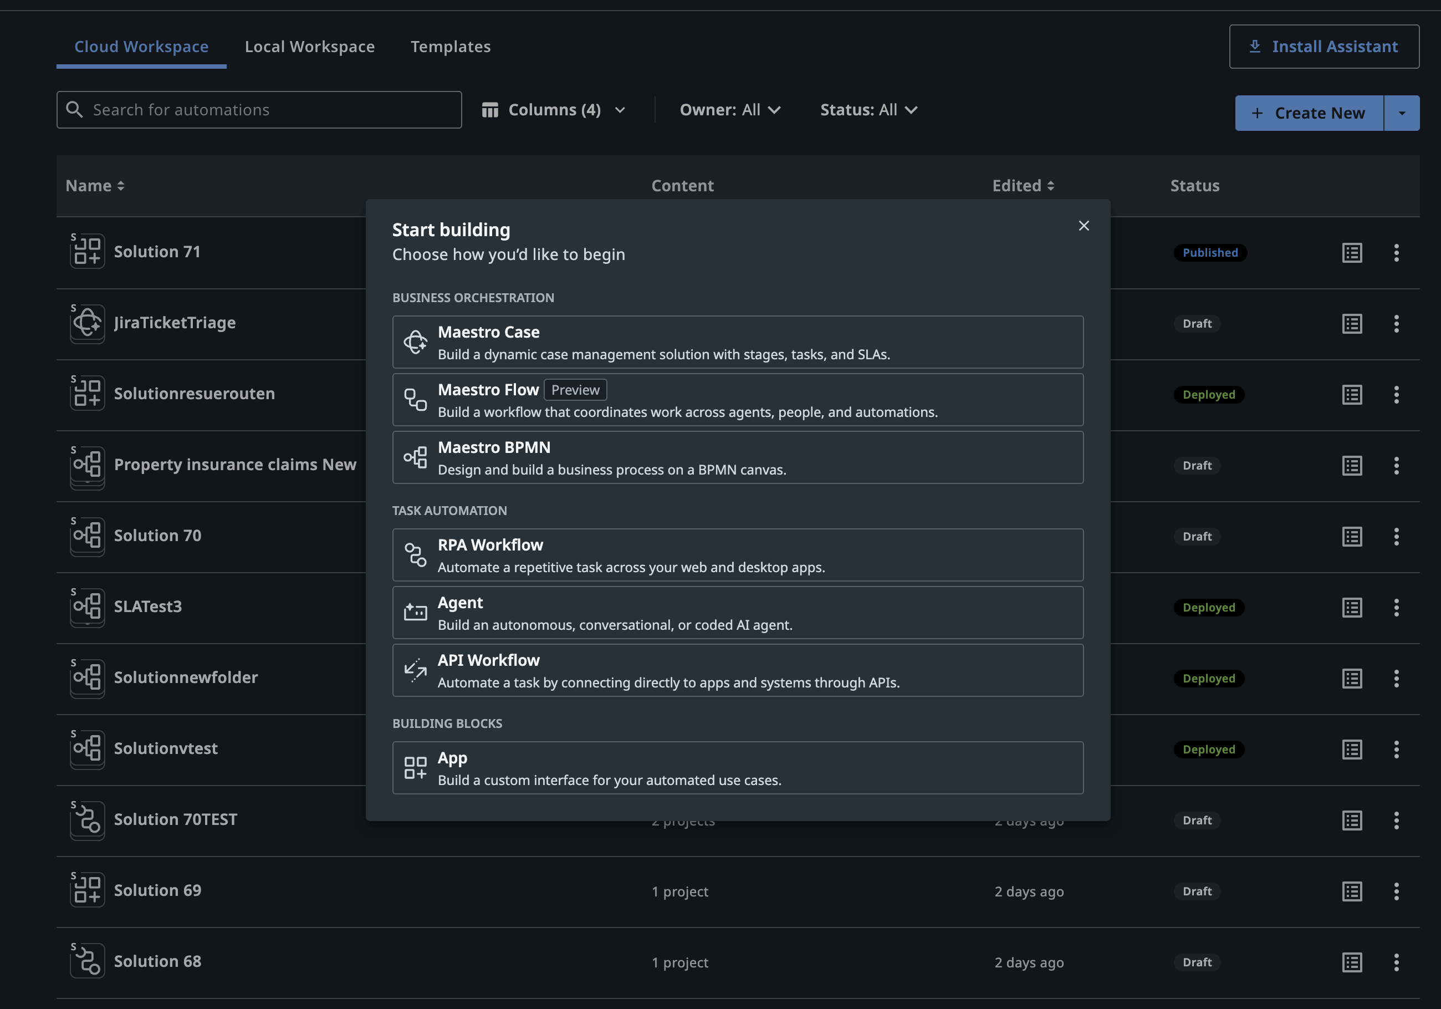Click the Solution 71 app icon

pos(87,252)
